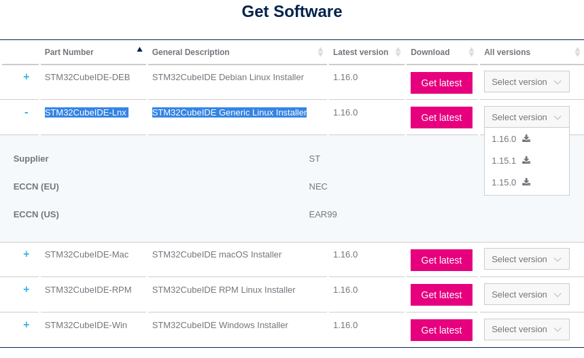This screenshot has width=584, height=358.
Task: Click the ECCN (US) label
Action: pyautogui.click(x=36, y=215)
